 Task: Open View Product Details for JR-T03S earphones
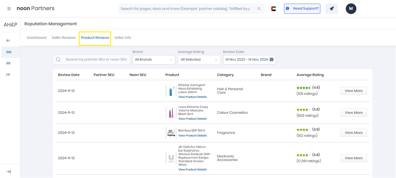click(x=193, y=170)
